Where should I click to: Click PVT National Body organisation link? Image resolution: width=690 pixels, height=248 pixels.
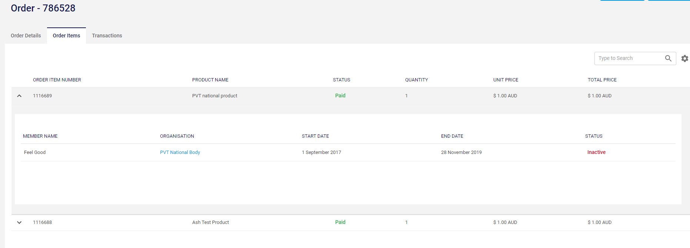point(180,153)
